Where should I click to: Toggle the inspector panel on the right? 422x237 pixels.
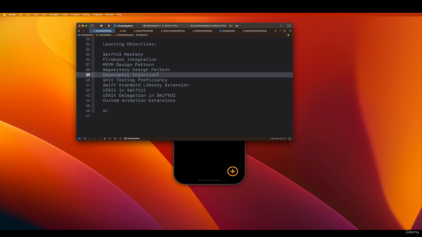click(288, 26)
